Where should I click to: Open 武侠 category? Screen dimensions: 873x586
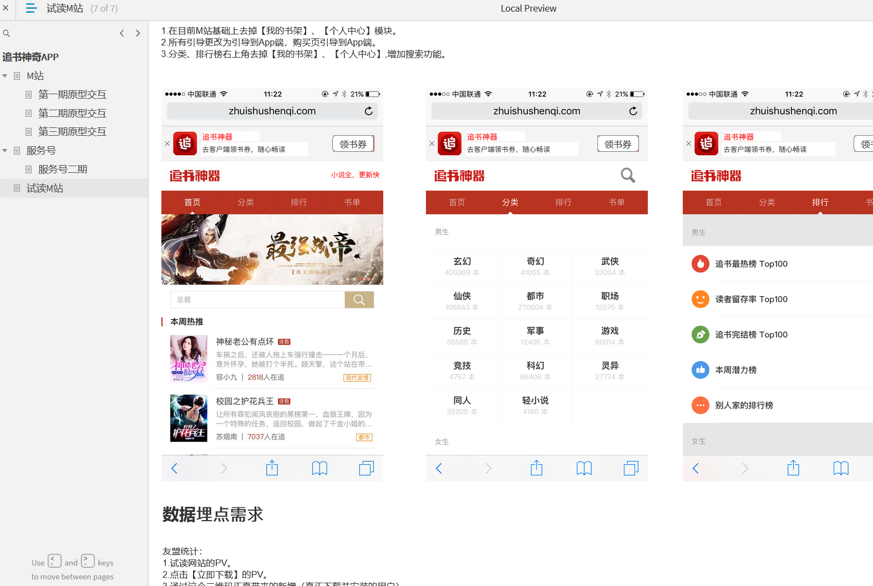tap(610, 266)
